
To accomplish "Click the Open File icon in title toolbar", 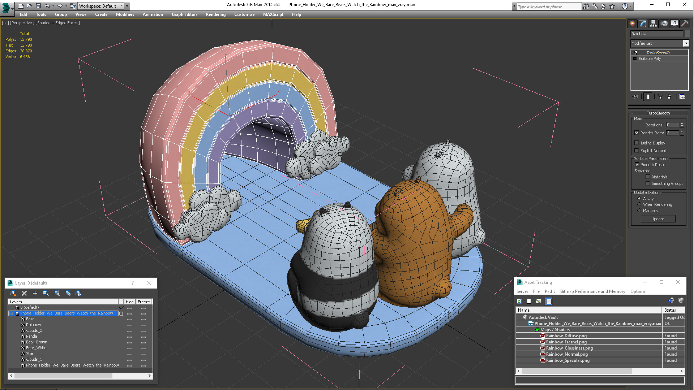I will click(30, 6).
